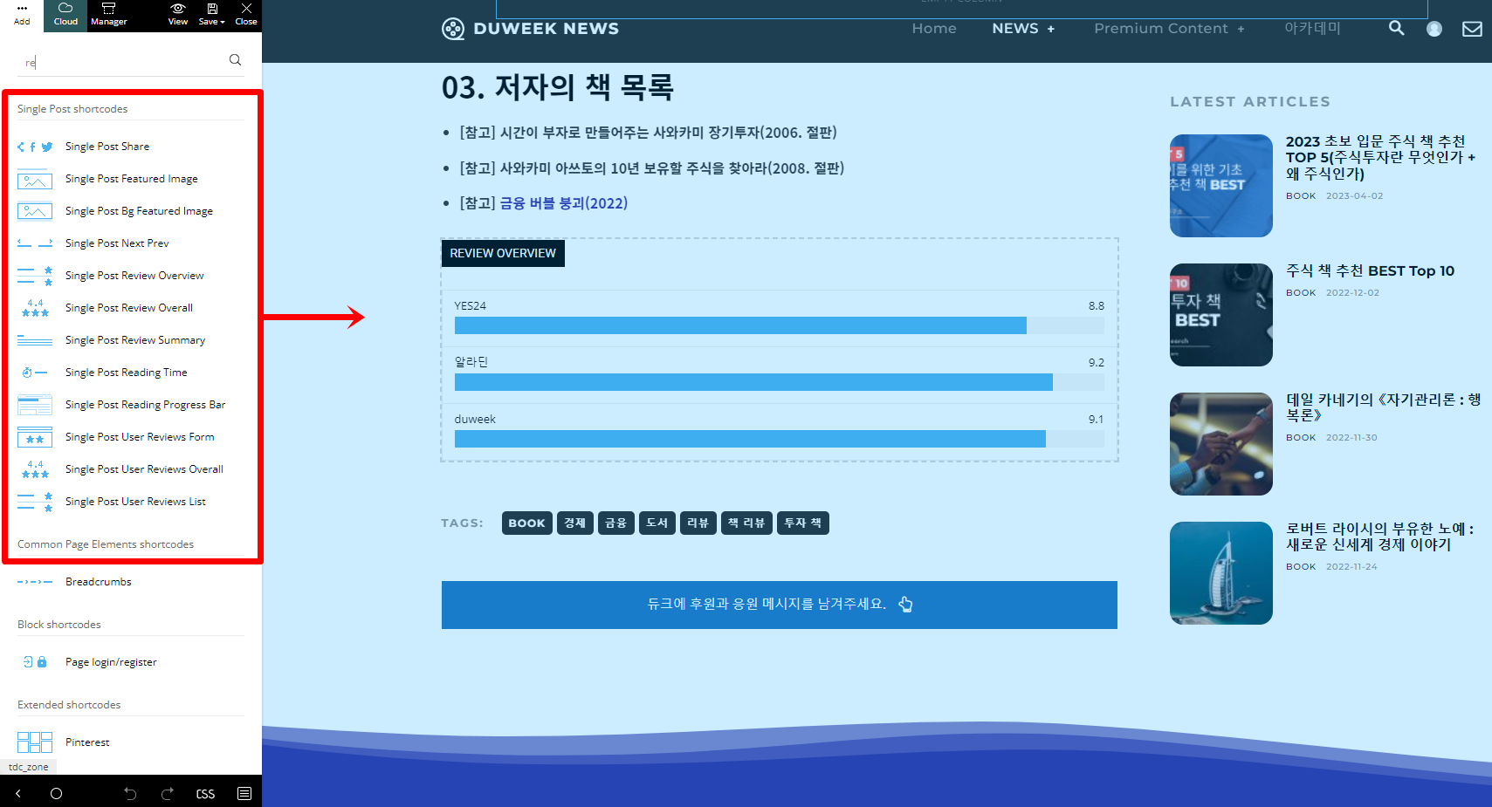The height and width of the screenshot is (807, 1492).
Task: Click the magnifier in the element search box
Action: [235, 60]
